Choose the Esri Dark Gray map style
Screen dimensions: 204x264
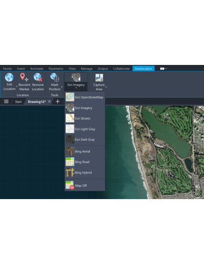(x=85, y=140)
